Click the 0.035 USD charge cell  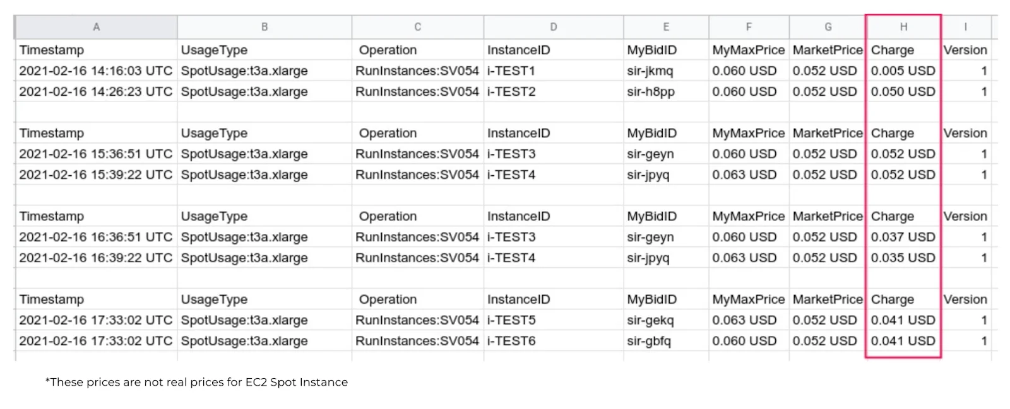[x=903, y=258]
